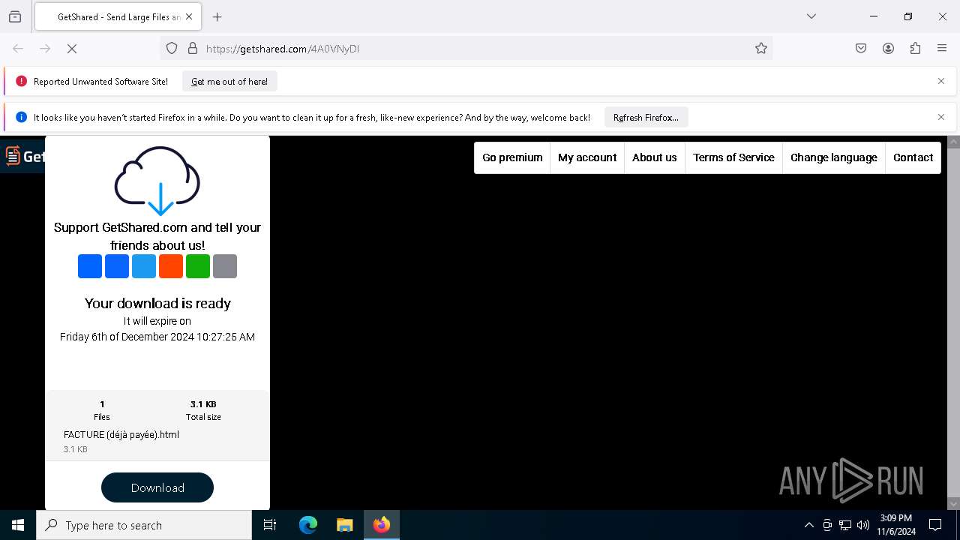The height and width of the screenshot is (540, 960).
Task: Select Change language menu item
Action: (x=834, y=157)
